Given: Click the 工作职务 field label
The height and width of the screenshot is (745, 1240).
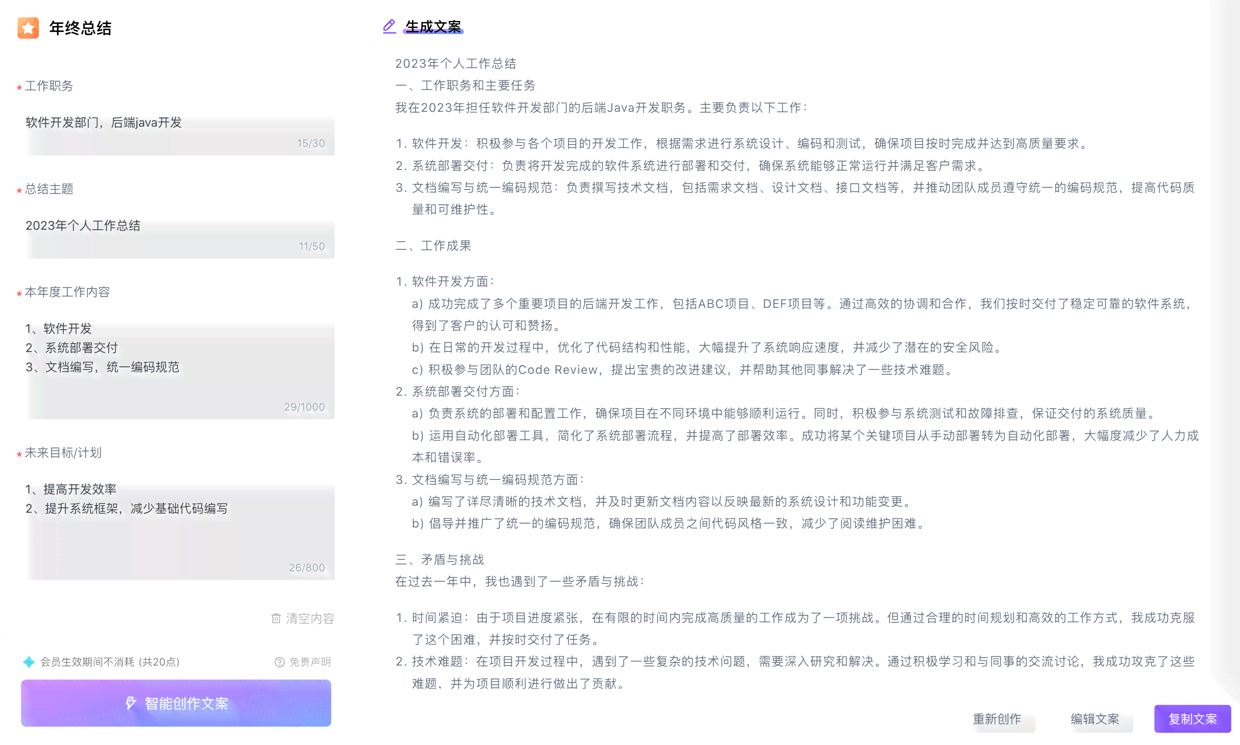Looking at the screenshot, I should pyautogui.click(x=48, y=86).
